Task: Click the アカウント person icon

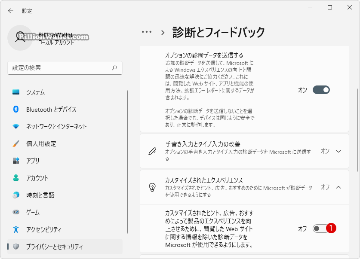Action: tap(16, 178)
